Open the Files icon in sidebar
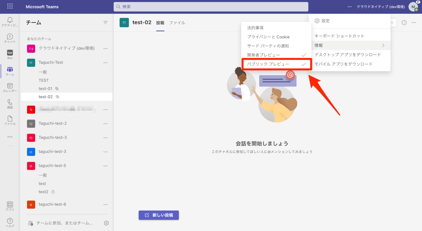The height and width of the screenshot is (231, 422). [10, 120]
